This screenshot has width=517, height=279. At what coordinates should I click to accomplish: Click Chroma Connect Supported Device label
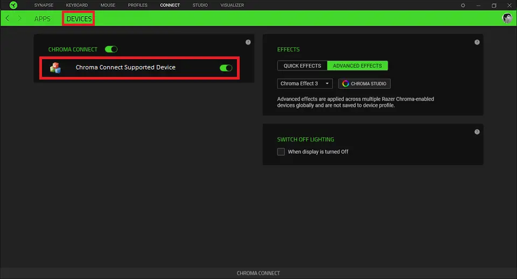(x=125, y=67)
